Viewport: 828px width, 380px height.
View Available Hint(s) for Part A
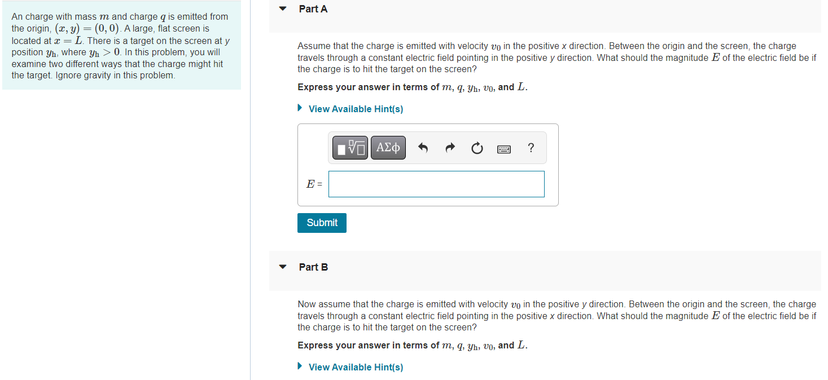click(x=355, y=108)
